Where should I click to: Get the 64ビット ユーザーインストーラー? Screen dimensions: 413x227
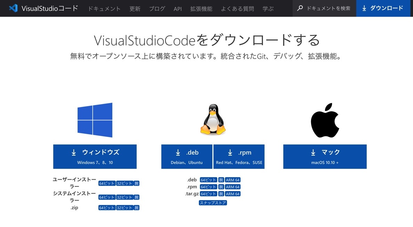(x=107, y=183)
